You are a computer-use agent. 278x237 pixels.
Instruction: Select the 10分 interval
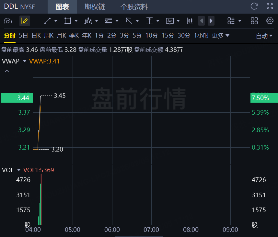click(x=152, y=36)
